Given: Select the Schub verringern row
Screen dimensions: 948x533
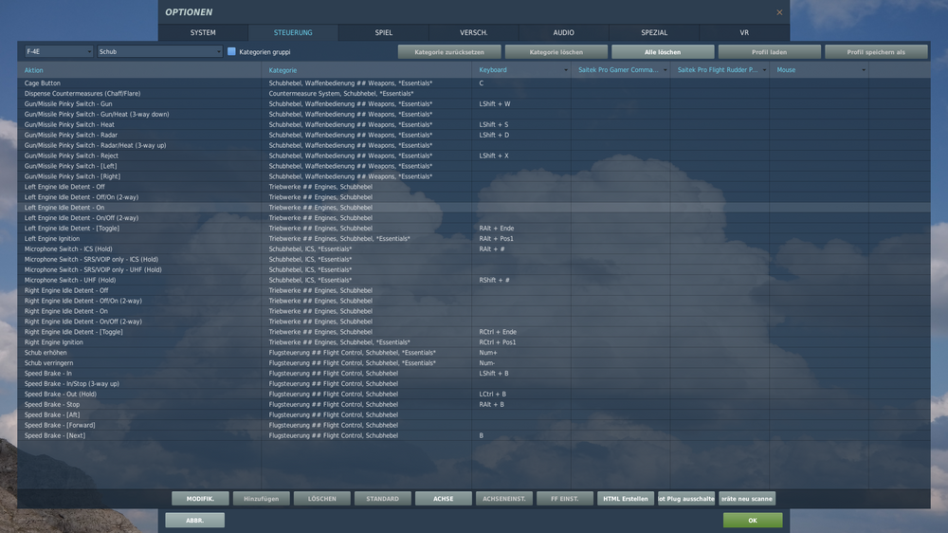Looking at the screenshot, I should (473, 363).
